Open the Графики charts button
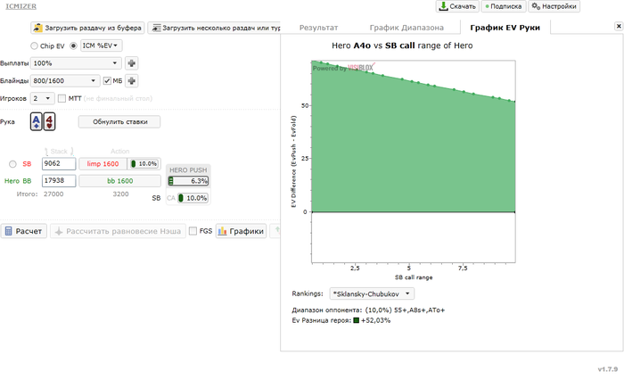 [242, 231]
